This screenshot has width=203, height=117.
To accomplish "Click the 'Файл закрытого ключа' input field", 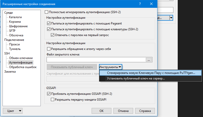I will 96,60.
